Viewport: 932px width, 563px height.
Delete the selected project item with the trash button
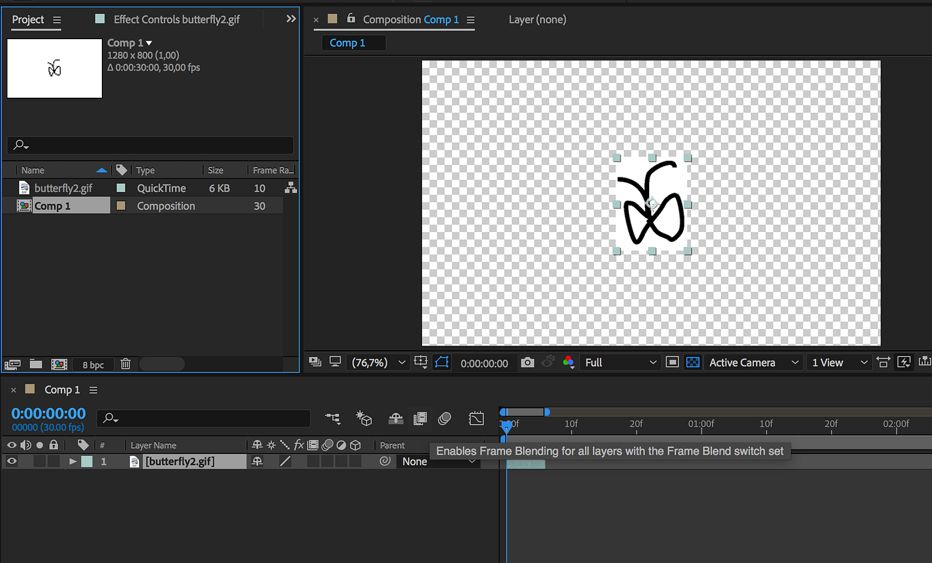click(125, 364)
